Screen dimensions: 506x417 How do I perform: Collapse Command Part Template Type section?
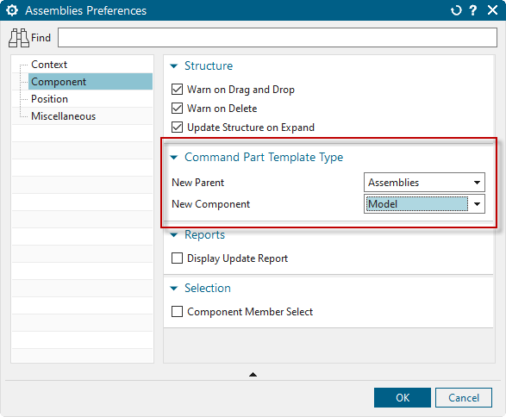coord(174,158)
